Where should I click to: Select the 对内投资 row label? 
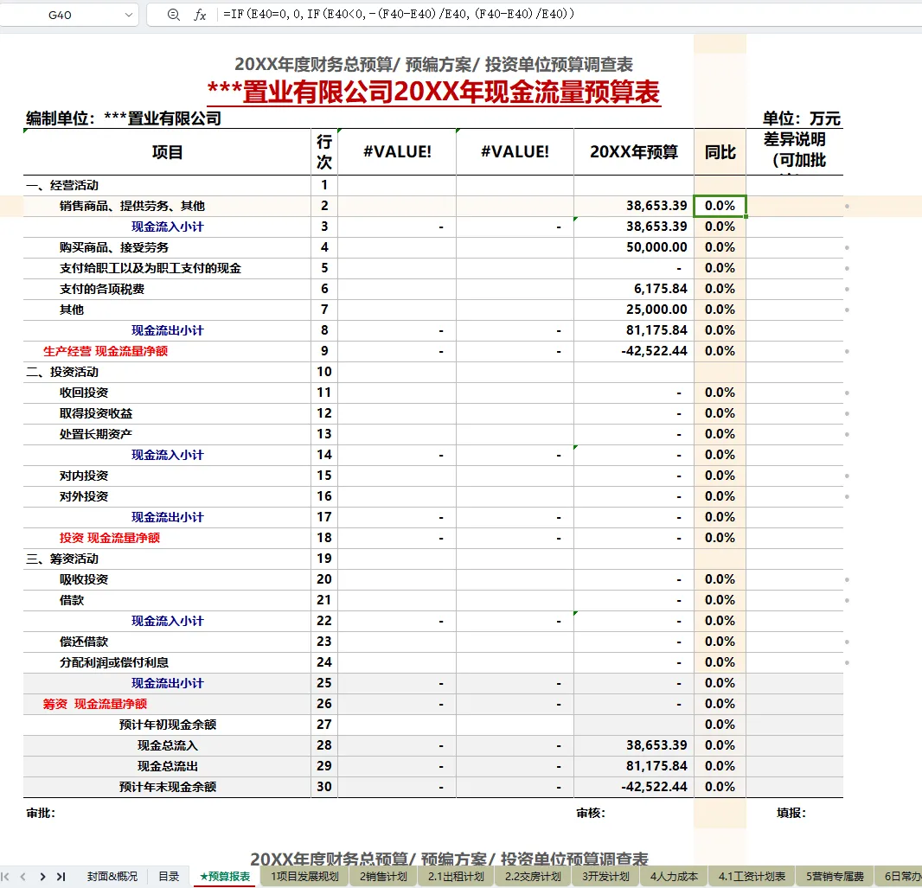84,476
